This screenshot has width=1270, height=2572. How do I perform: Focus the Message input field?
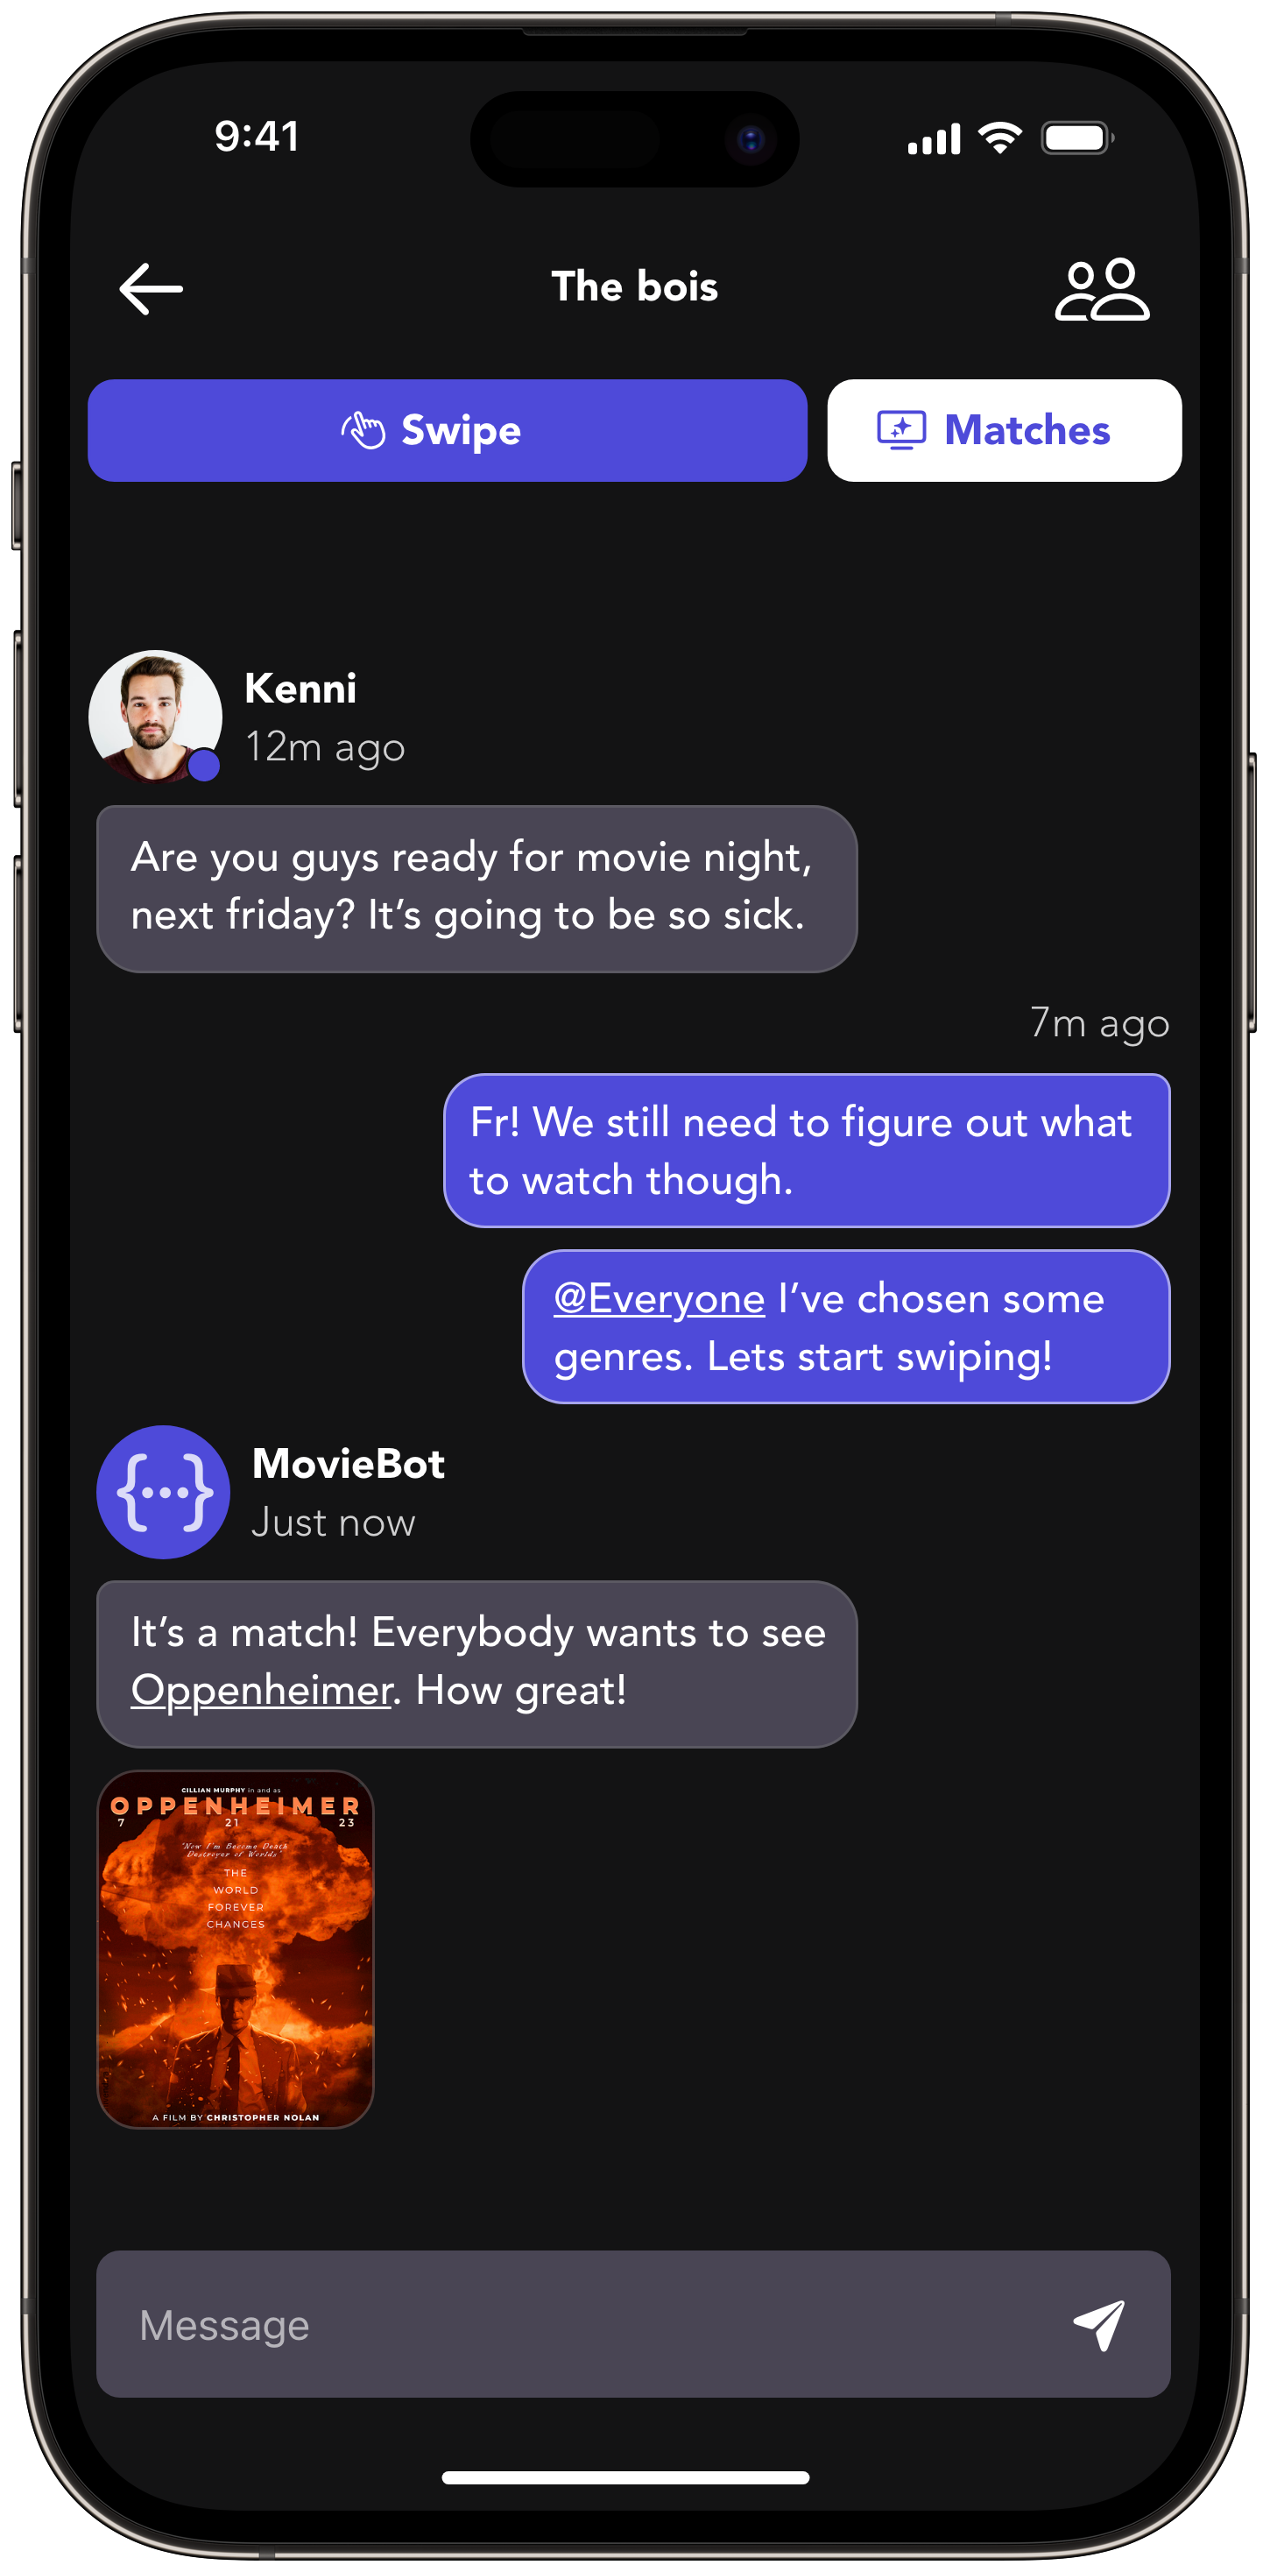click(x=579, y=2324)
